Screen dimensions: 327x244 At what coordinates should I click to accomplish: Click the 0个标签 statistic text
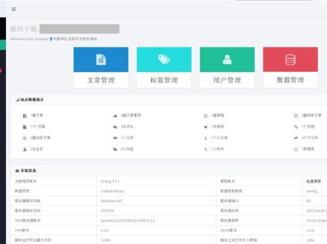coord(127,149)
